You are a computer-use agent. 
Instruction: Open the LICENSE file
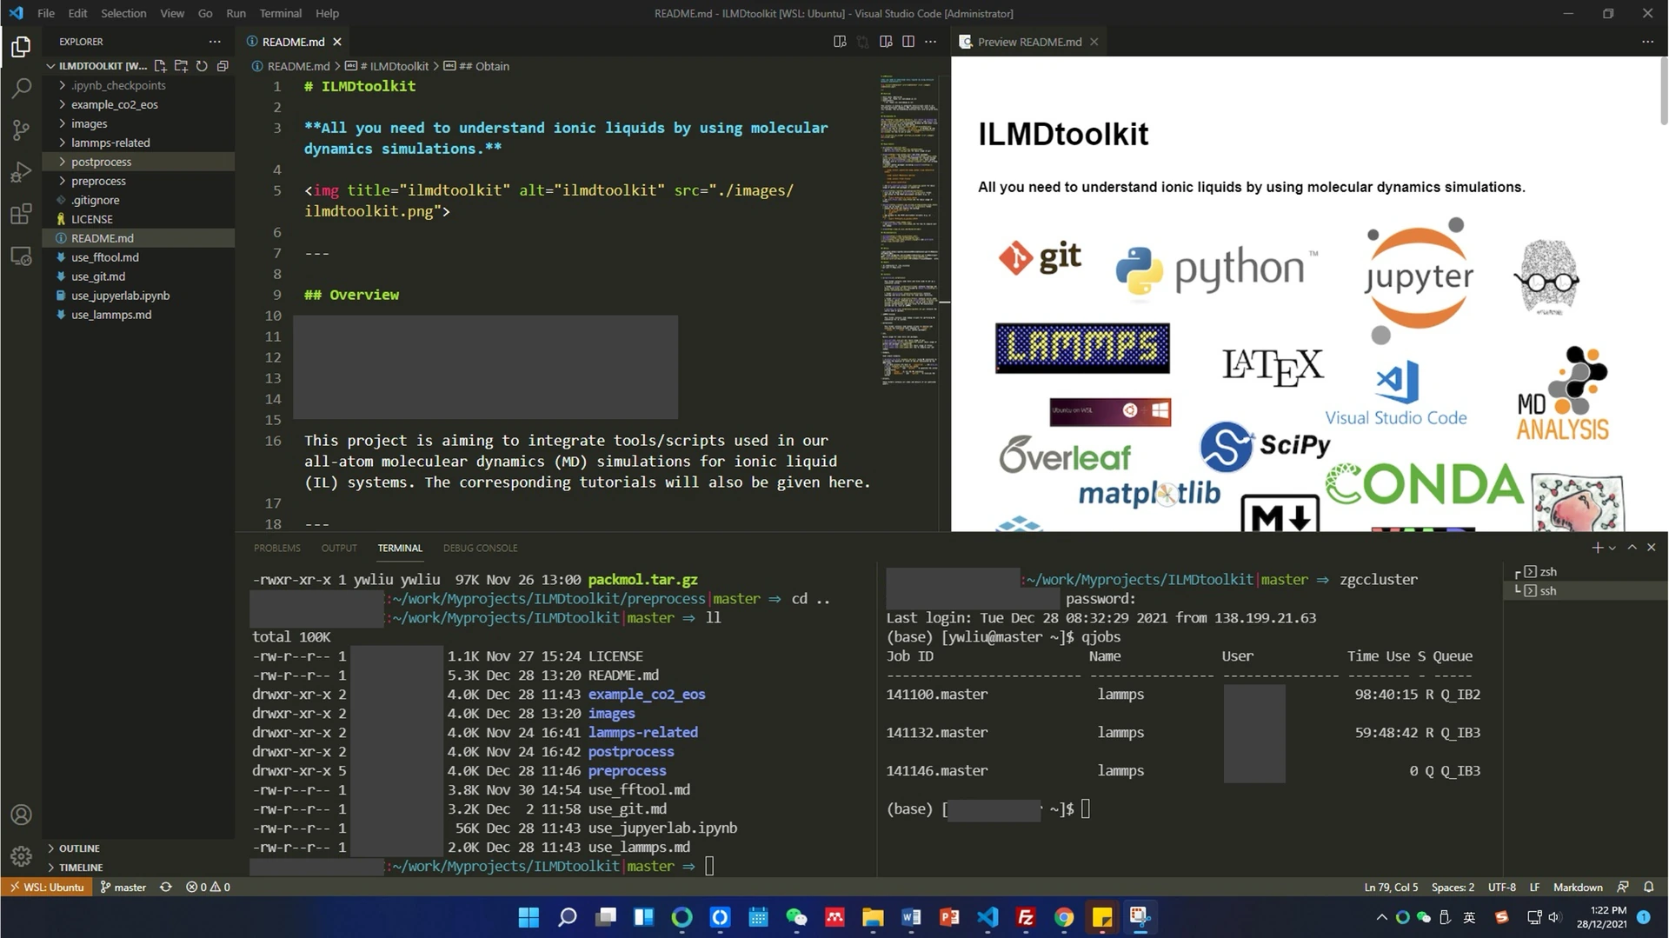point(139,219)
